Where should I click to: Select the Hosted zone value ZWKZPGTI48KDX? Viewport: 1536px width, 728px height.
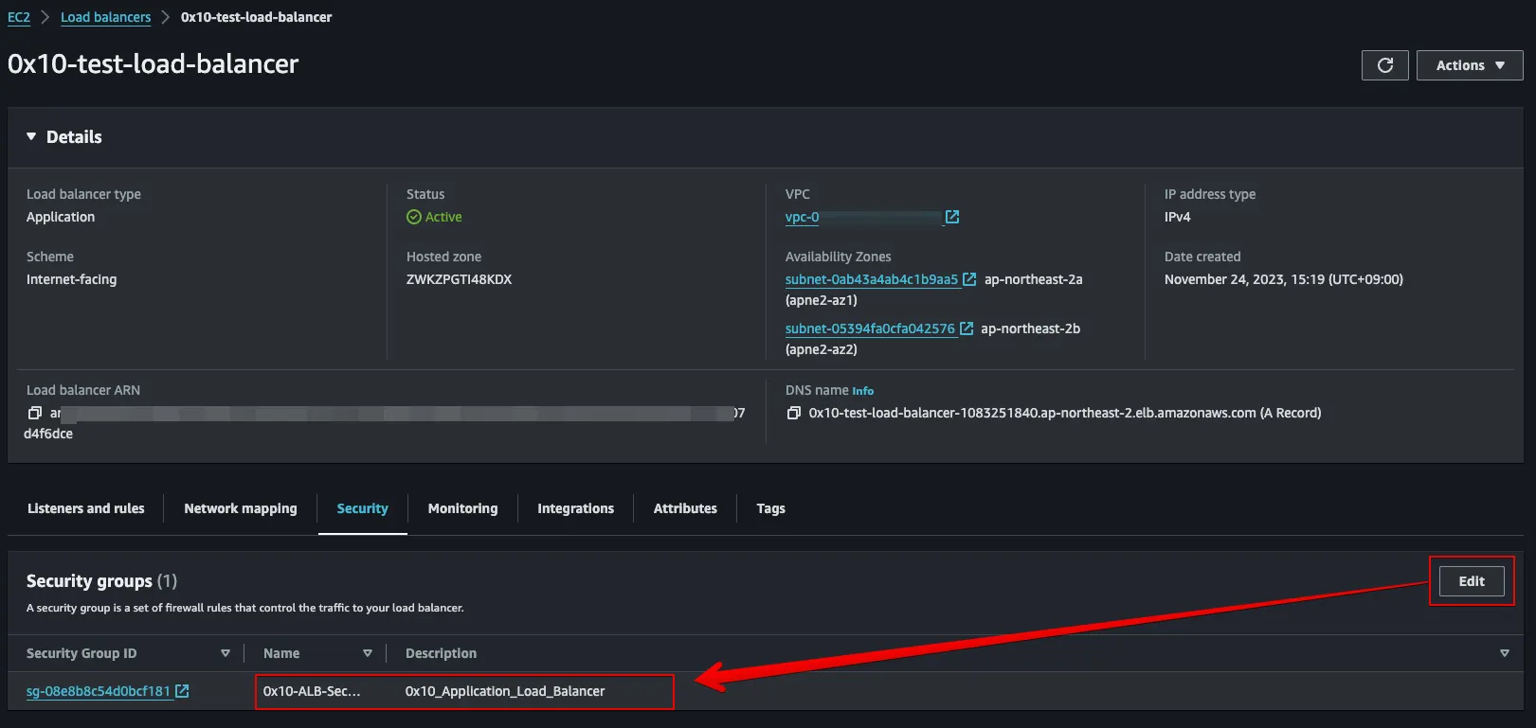[459, 279]
